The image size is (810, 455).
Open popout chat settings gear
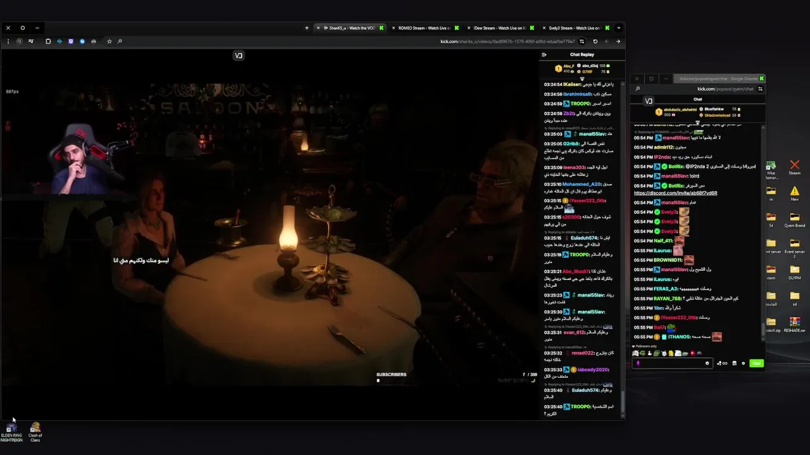(x=743, y=363)
